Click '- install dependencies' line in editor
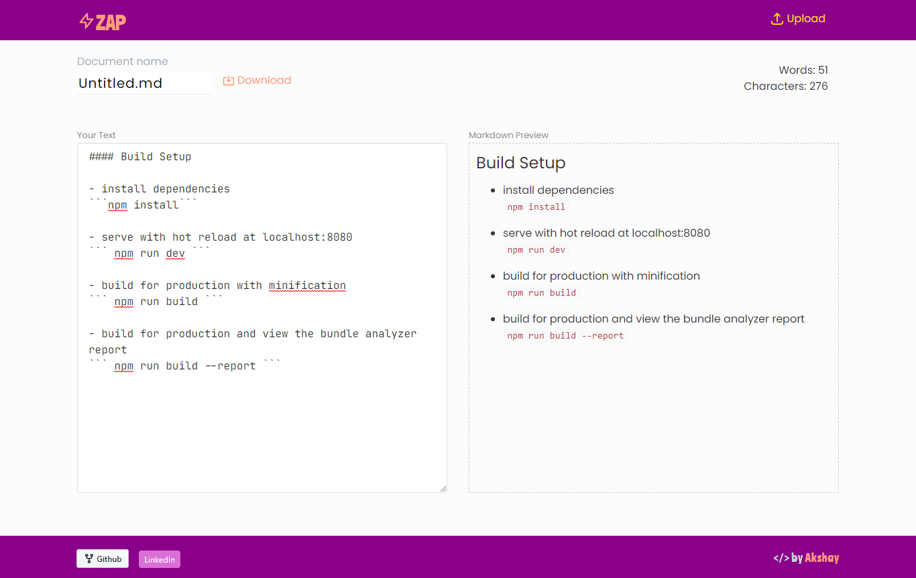Screen dimensions: 916x578 (x=160, y=189)
